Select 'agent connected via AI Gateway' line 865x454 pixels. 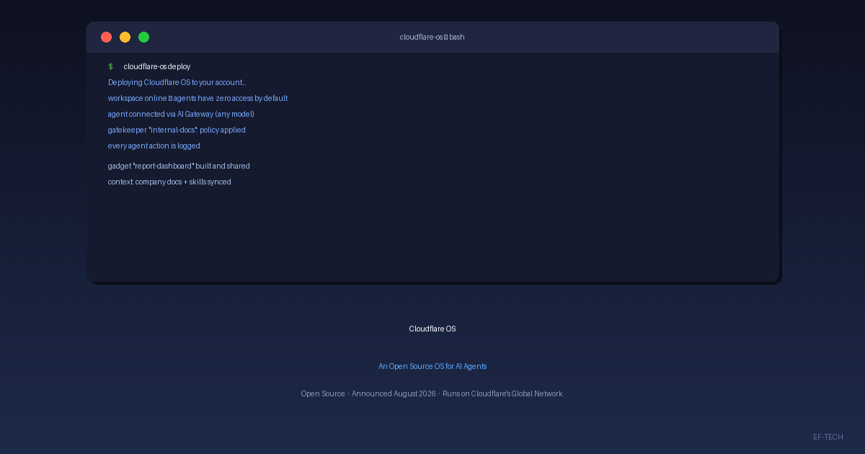pos(181,114)
